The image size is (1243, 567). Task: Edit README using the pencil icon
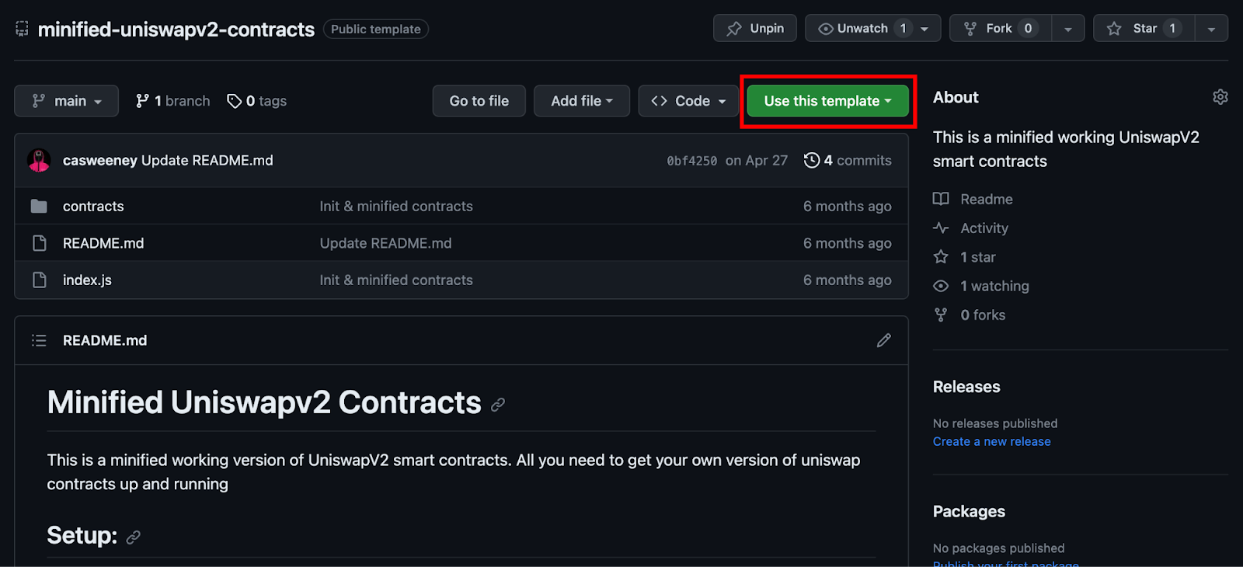click(884, 340)
